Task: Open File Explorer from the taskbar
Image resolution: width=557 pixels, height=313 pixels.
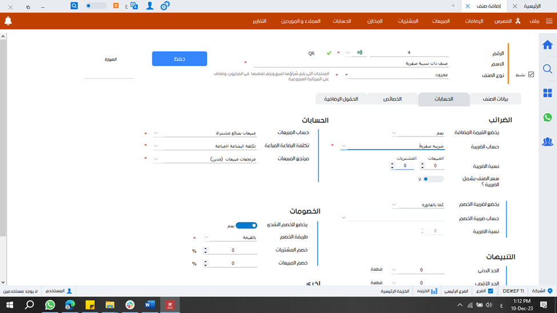Action: coord(110,305)
